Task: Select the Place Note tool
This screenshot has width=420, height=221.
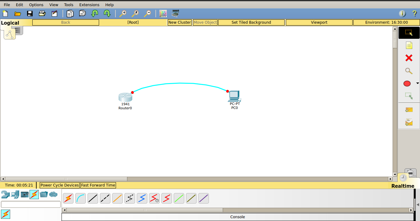Action: point(409,45)
